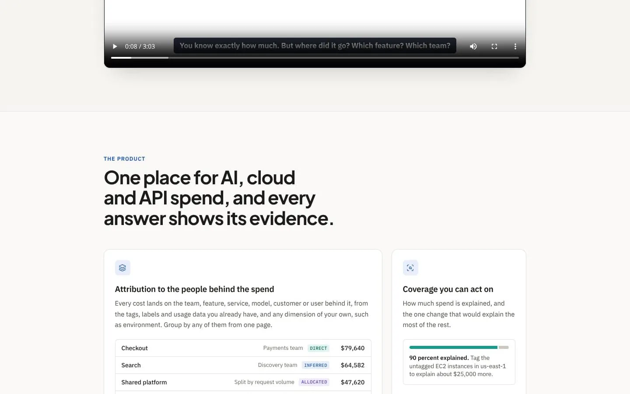Click the 'How much spend is explained' paragraph
Image resolution: width=630 pixels, height=394 pixels.
point(458,314)
